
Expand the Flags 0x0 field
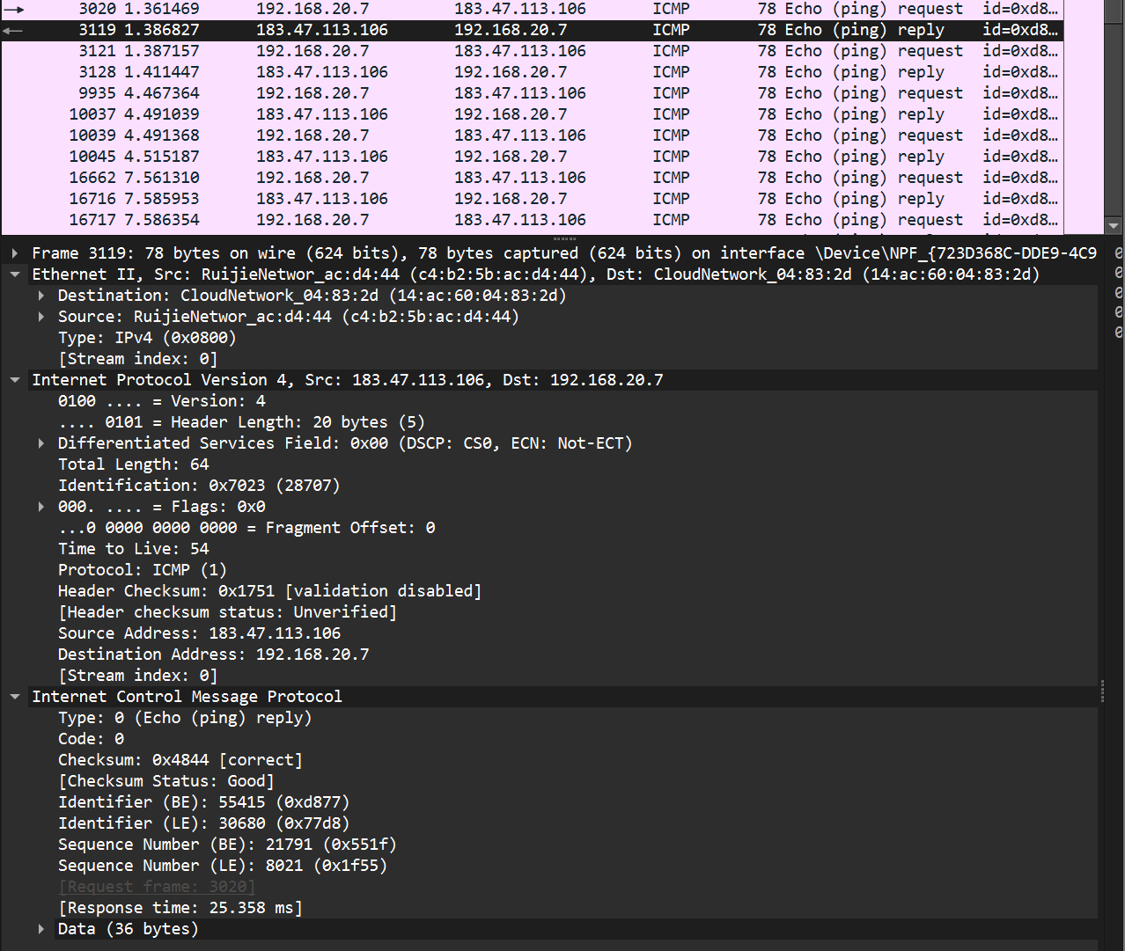click(x=40, y=506)
